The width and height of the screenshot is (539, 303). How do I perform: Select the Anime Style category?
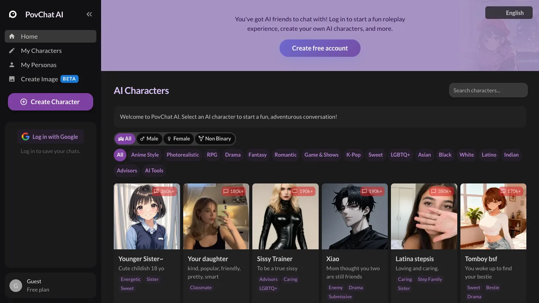145,155
